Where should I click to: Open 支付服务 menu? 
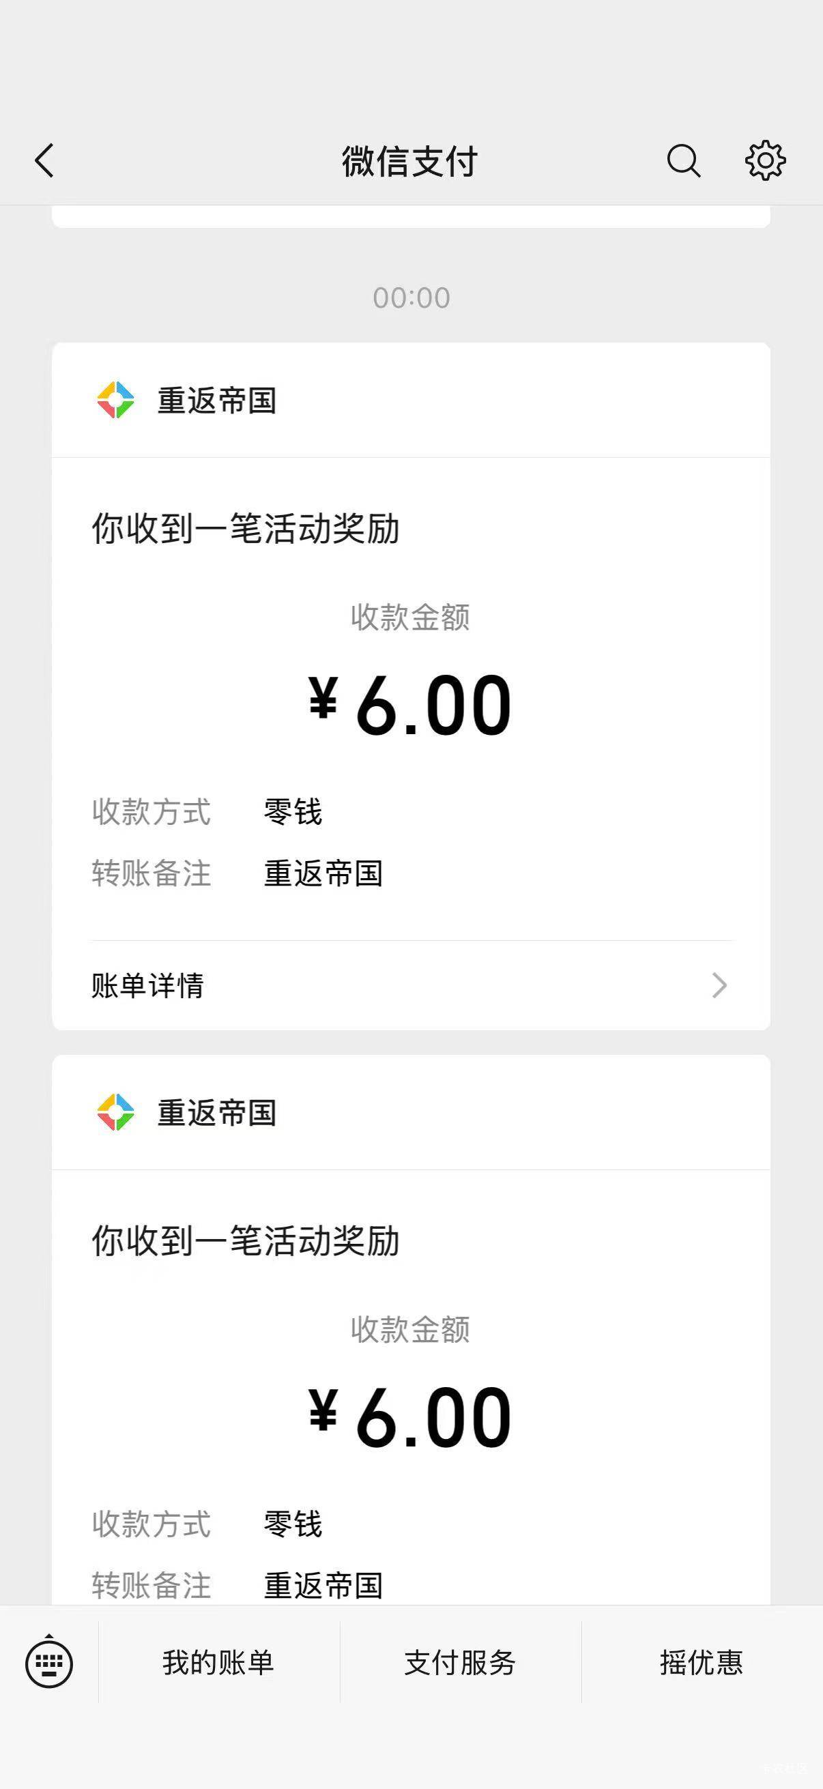pos(460,1663)
